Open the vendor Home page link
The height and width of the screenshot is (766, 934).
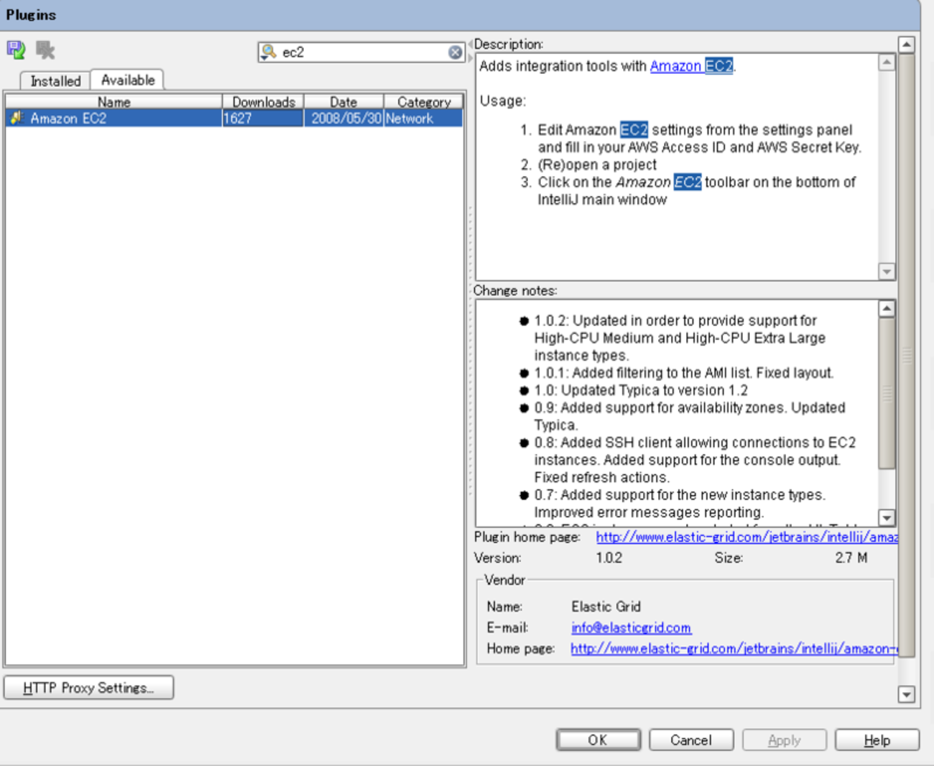tap(734, 648)
